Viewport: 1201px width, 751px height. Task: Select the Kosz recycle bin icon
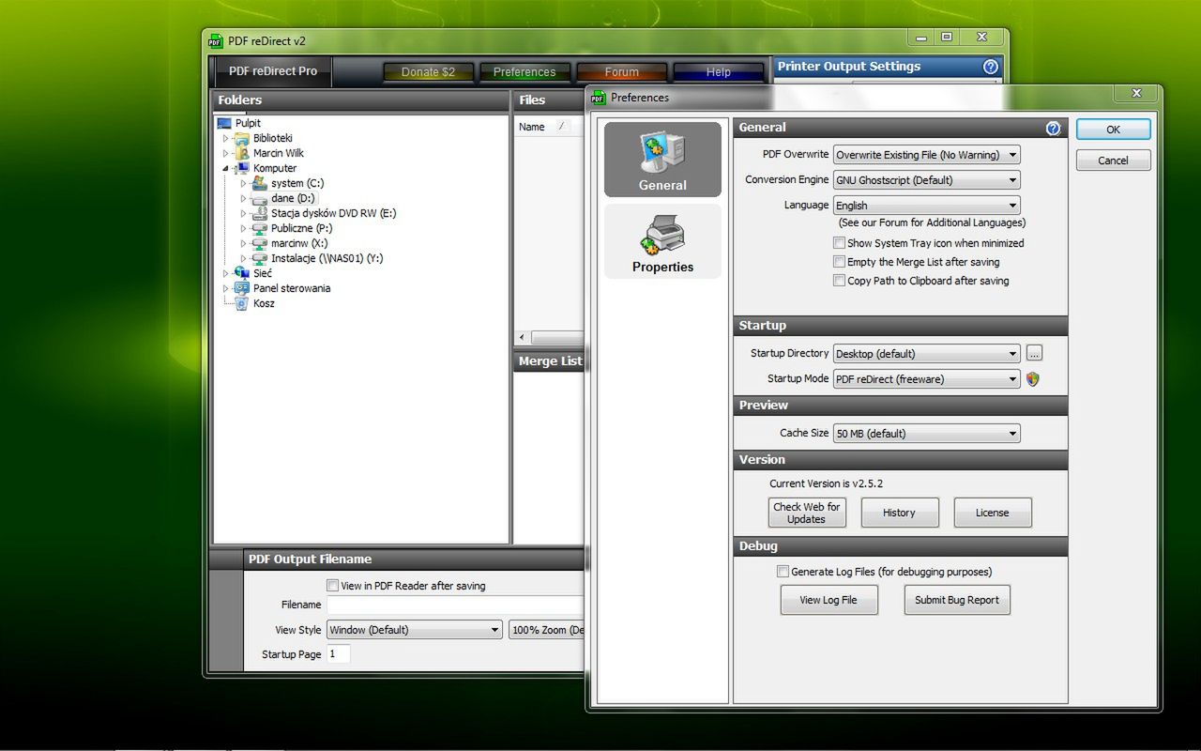(x=242, y=303)
